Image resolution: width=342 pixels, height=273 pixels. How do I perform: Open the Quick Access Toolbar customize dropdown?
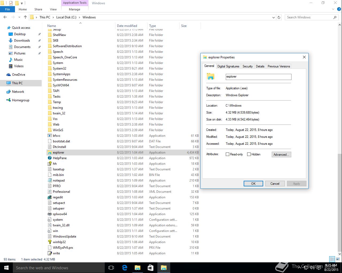(x=22, y=3)
